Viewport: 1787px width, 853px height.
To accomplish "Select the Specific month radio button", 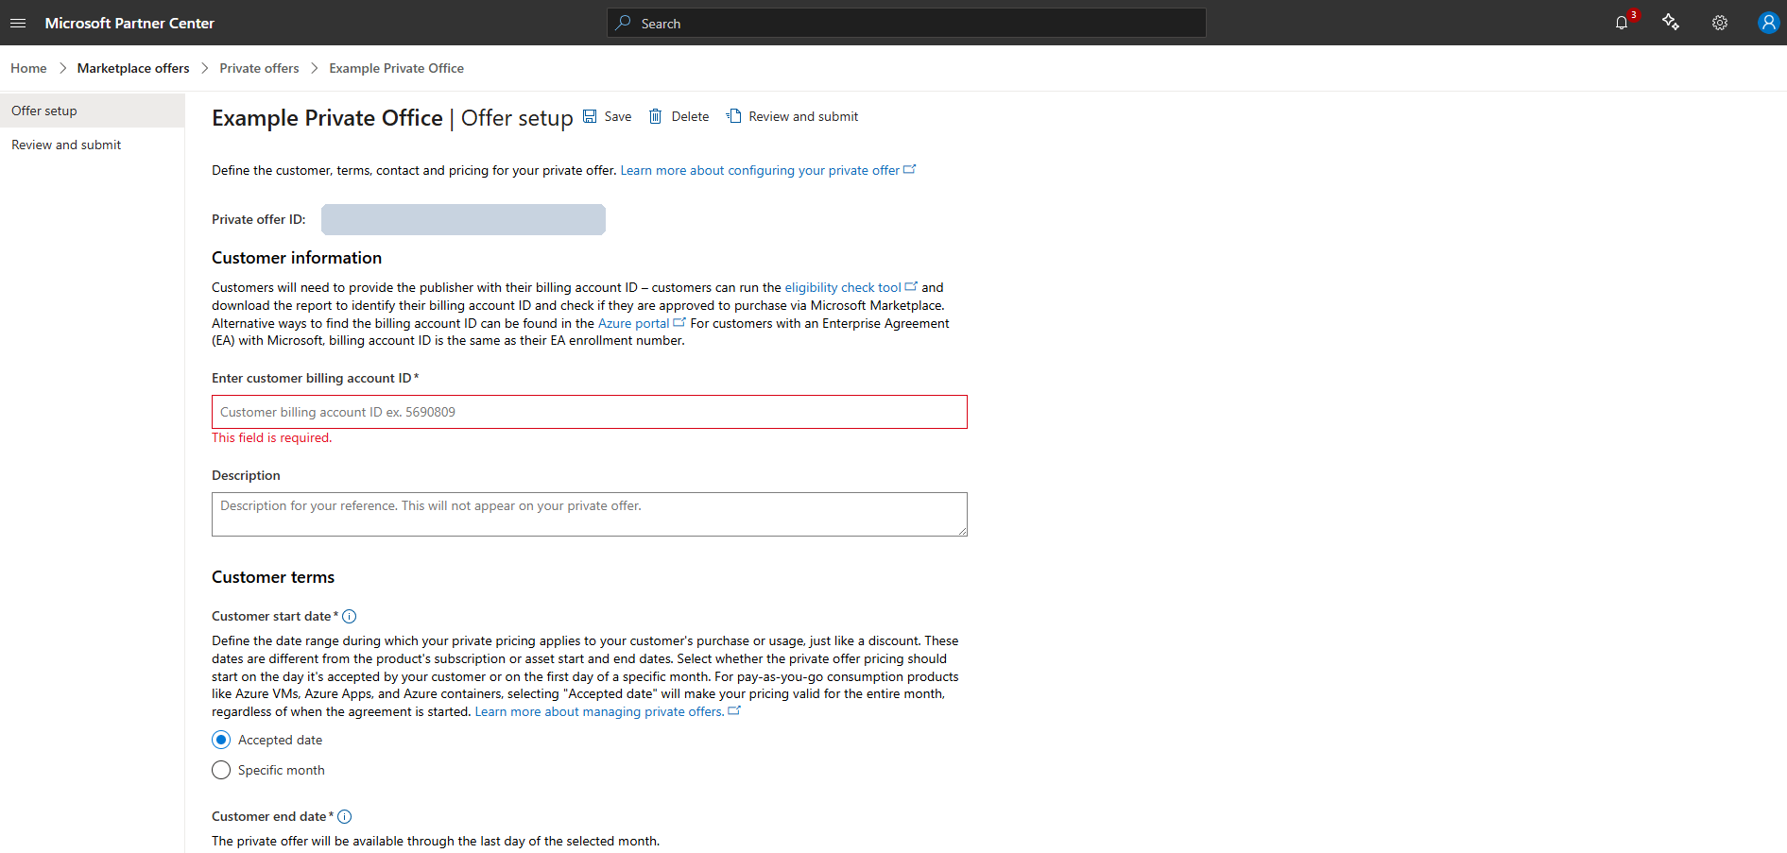I will [221, 770].
